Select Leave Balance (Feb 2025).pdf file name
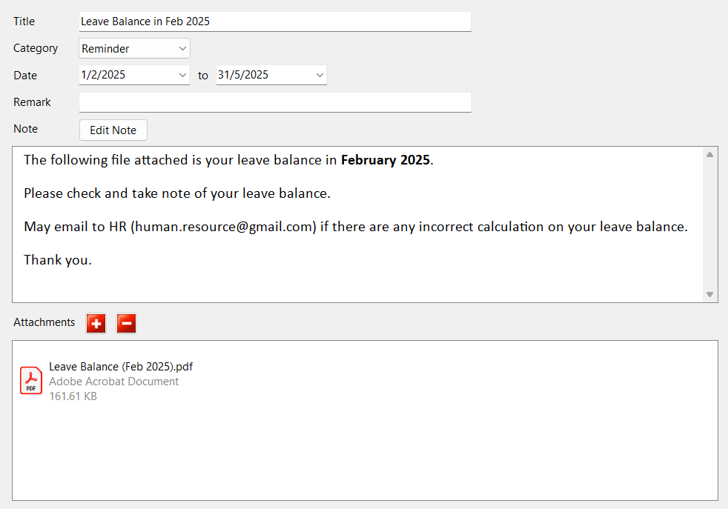This screenshot has width=728, height=509. tap(121, 367)
